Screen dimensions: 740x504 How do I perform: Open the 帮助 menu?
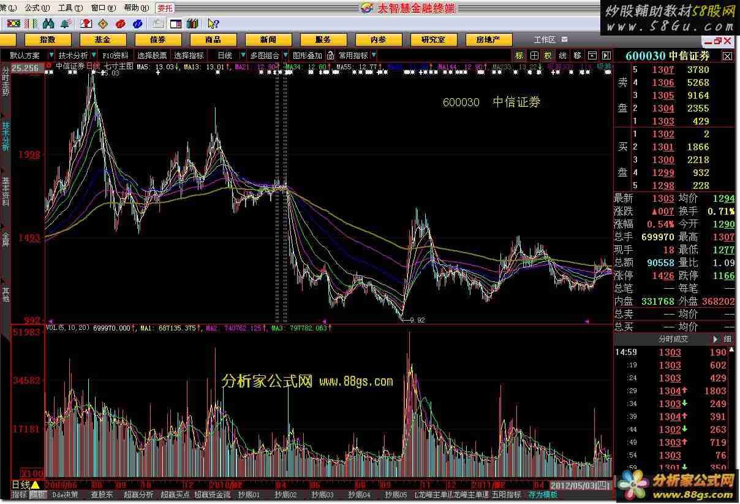135,8
